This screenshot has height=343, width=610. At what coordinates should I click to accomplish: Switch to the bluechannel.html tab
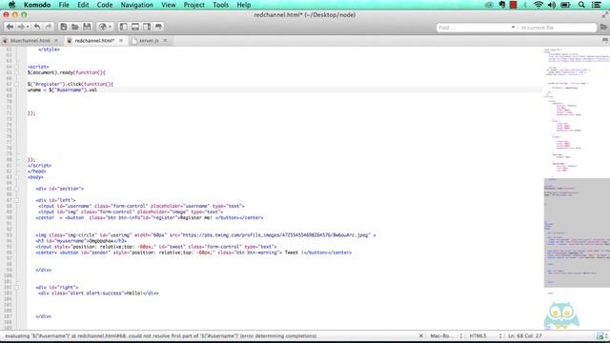(30, 40)
